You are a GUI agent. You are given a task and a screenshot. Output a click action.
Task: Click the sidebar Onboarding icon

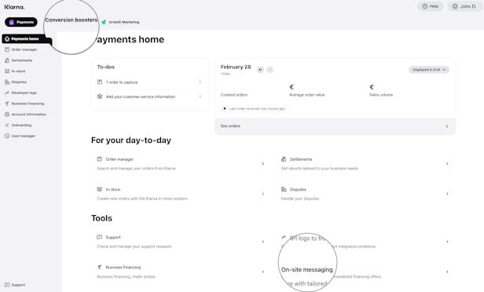coord(7,125)
